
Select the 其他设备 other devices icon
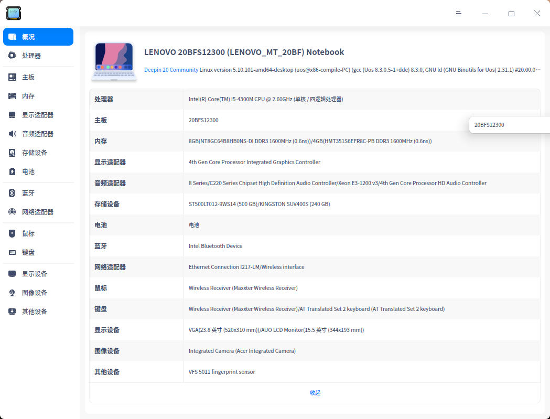[12, 311]
